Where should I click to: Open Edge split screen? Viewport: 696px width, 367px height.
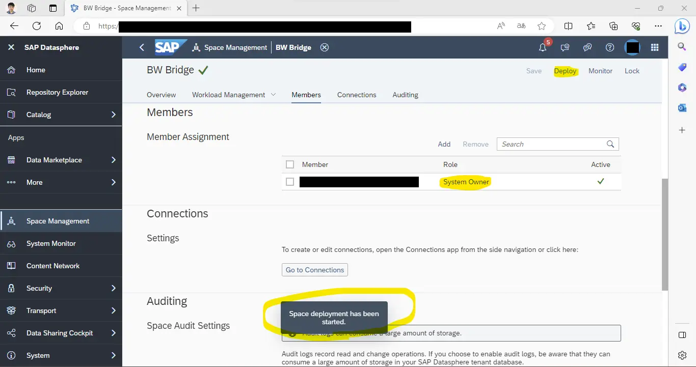click(x=569, y=26)
